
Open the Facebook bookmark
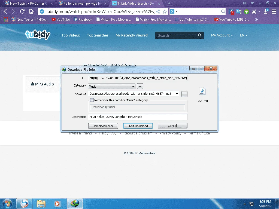[83, 20]
